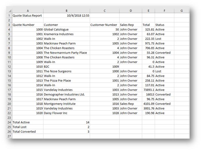The height and width of the screenshot is (151, 202).
Task: Click the 'Sales Rep' header cell
Action: point(131,25)
